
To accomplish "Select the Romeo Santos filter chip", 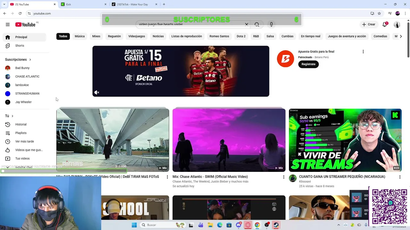I will (x=219, y=36).
